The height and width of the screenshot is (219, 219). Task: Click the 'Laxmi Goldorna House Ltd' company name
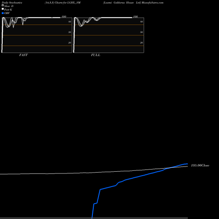point(122,3)
